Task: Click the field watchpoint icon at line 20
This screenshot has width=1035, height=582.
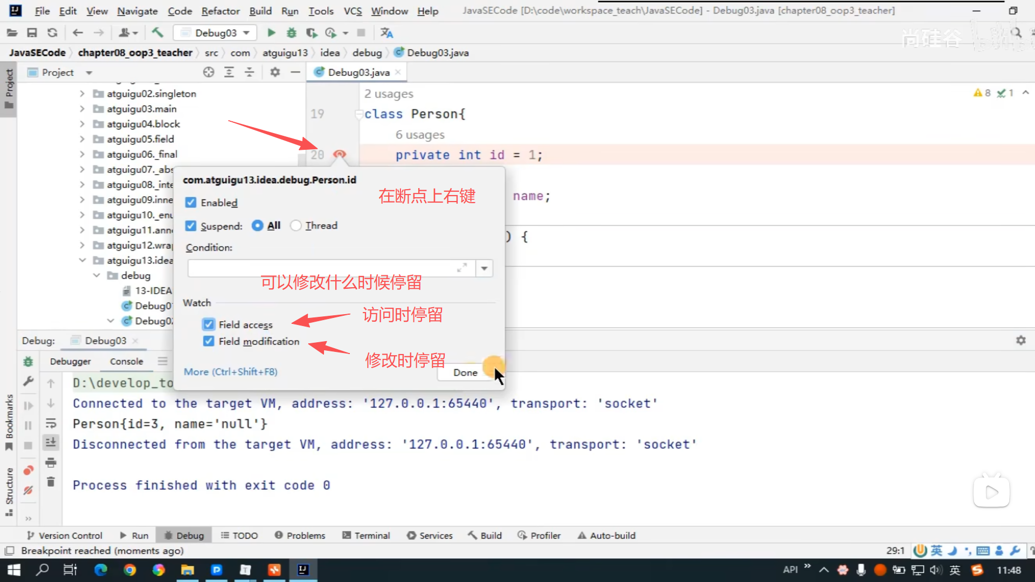Action: 339,155
